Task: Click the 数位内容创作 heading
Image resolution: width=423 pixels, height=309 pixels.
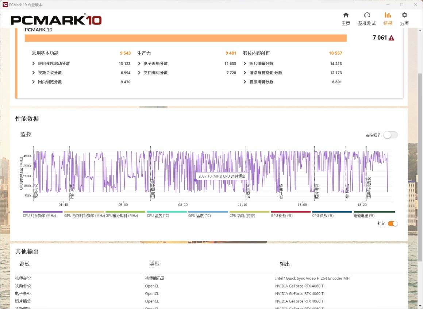Action: pyautogui.click(x=256, y=53)
